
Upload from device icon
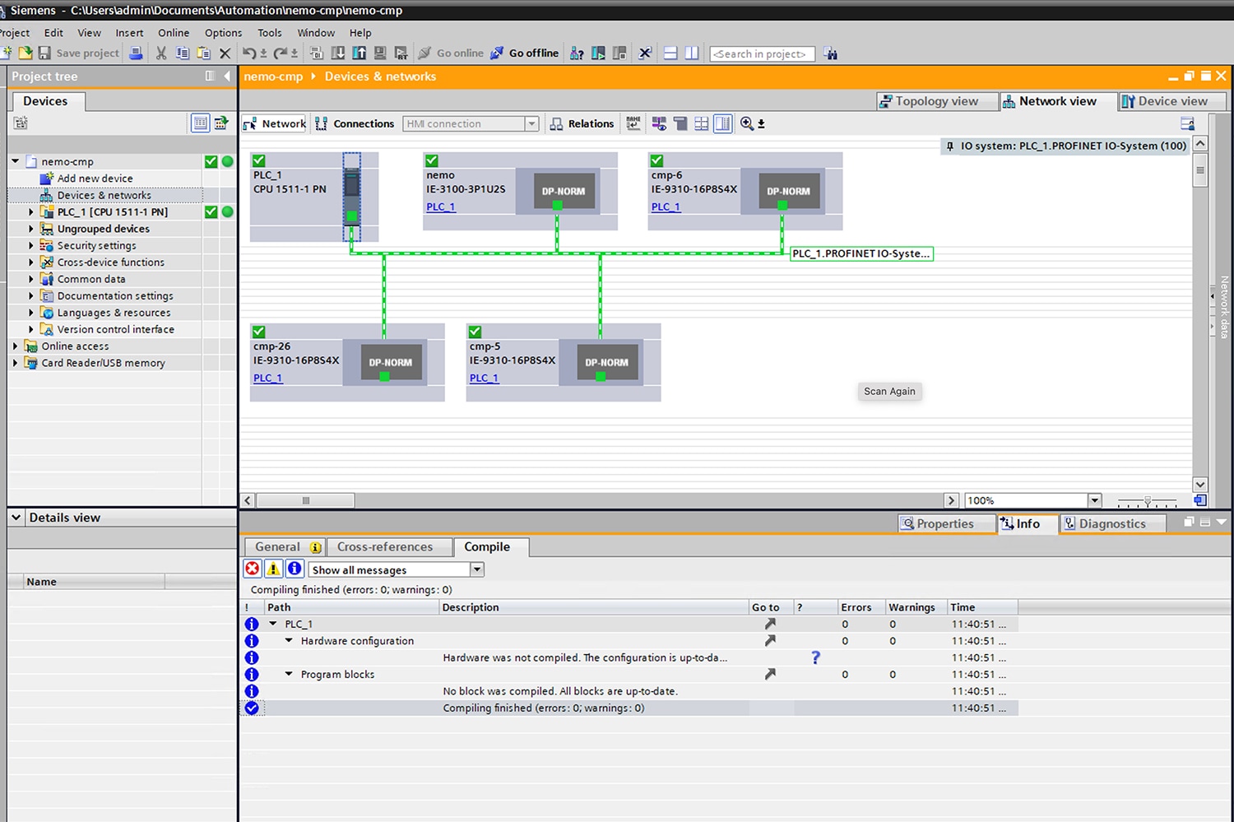[x=360, y=53]
